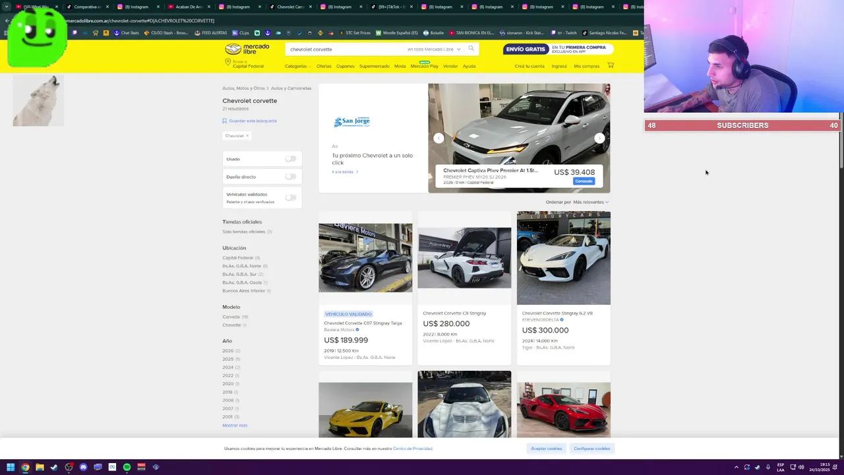Open 'Mis compras' link
The width and height of the screenshot is (844, 475).
[587, 66]
